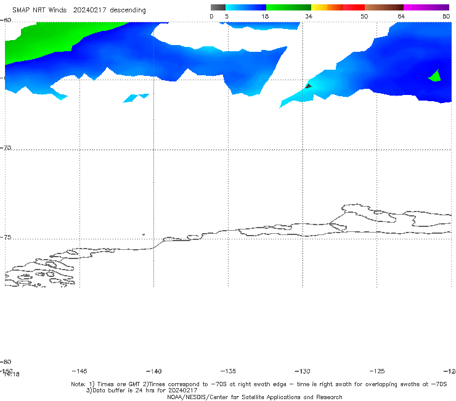Click the longitude label '-145'
456x401 pixels.
point(79,371)
